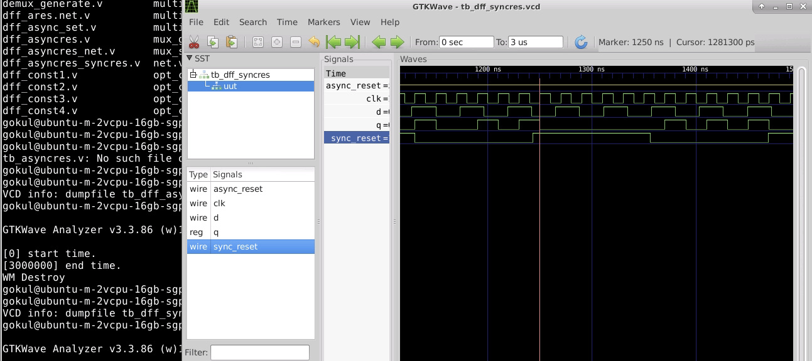Click the Zoom to End green arrow
Viewport: 812px width, 361px height.
point(352,41)
